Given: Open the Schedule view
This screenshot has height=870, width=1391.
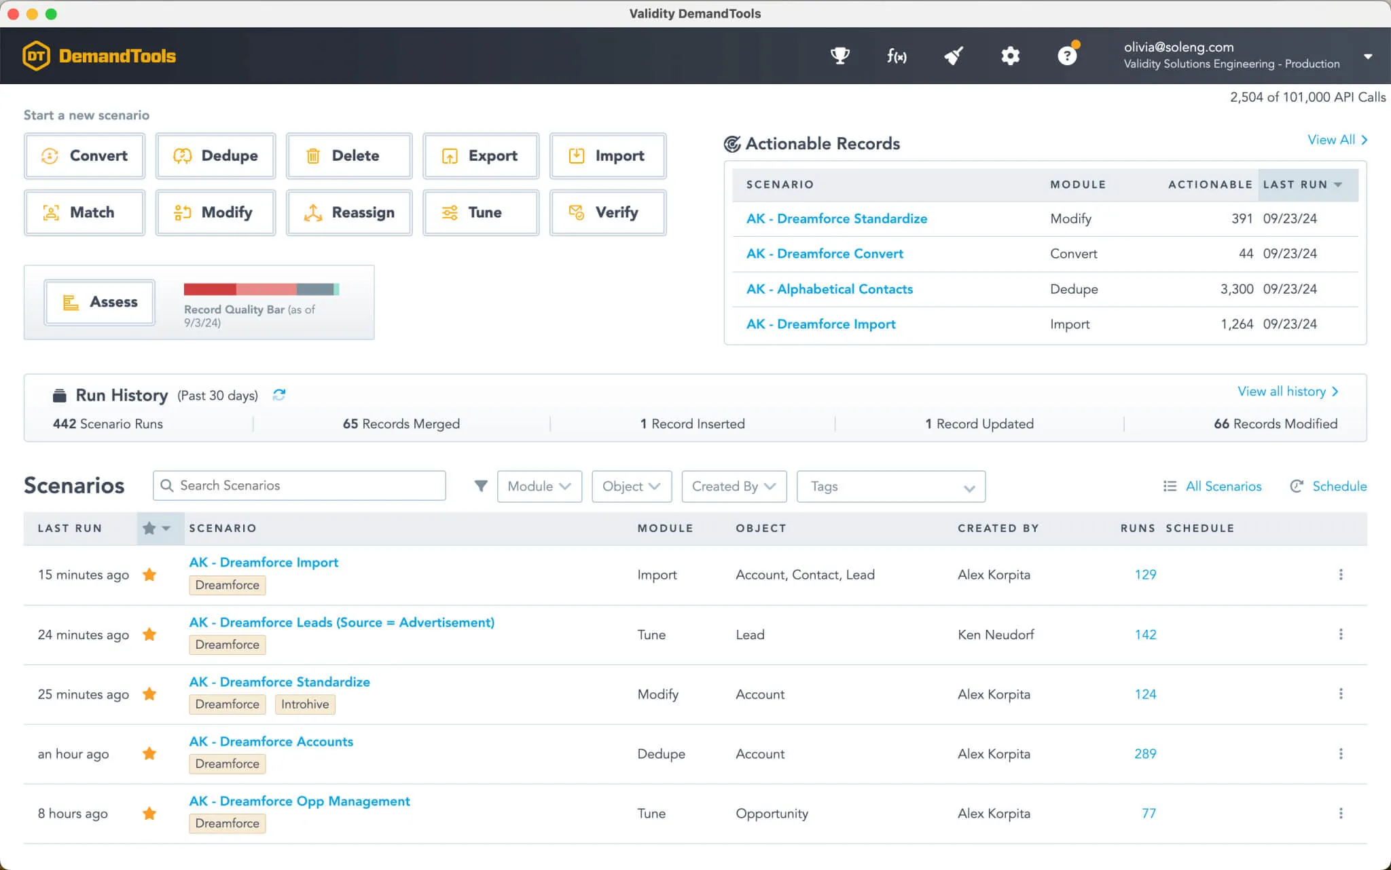Looking at the screenshot, I should click(x=1329, y=486).
